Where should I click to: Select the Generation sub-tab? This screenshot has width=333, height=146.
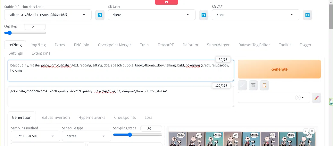[21, 118]
